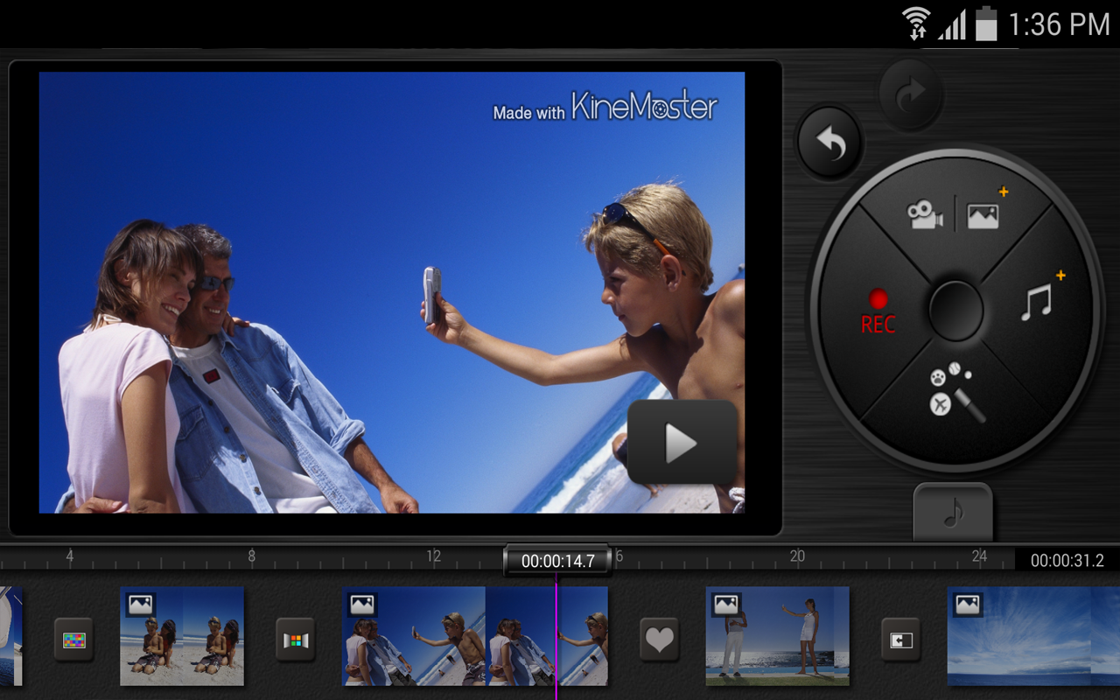Select the boy taking photo clip

point(475,636)
